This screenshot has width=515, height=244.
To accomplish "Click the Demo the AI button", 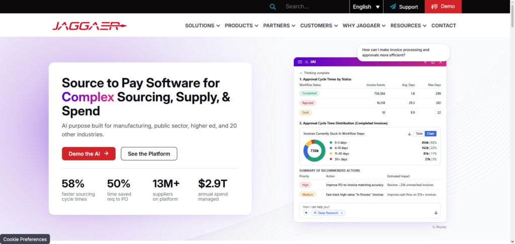I will tap(89, 153).
